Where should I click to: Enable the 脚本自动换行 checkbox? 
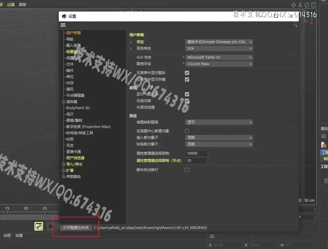(x=187, y=170)
